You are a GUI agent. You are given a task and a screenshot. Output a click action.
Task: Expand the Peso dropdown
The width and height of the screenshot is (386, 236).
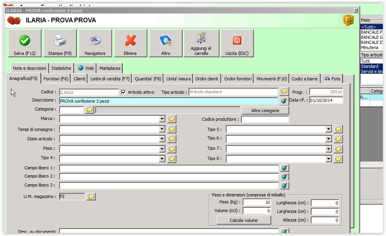pyautogui.click(x=162, y=149)
